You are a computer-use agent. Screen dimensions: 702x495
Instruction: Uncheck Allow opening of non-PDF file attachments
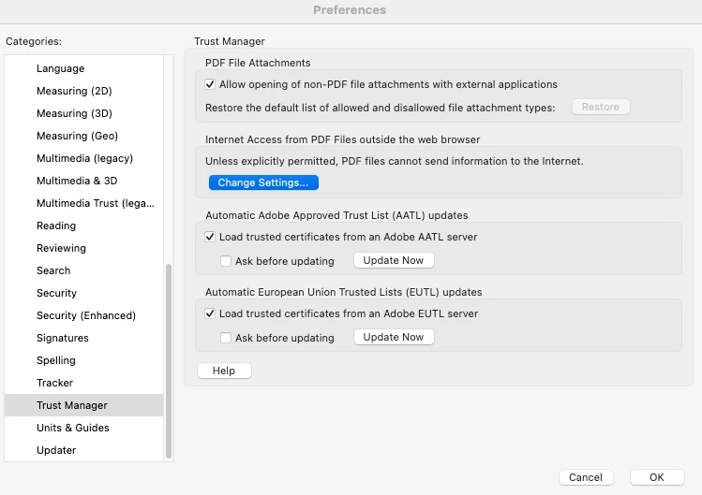(210, 84)
